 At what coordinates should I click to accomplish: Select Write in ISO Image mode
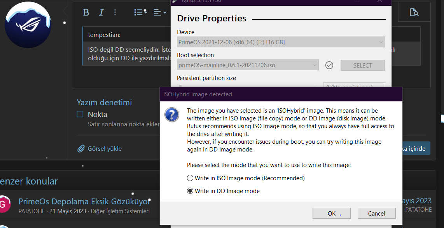[x=246, y=178]
